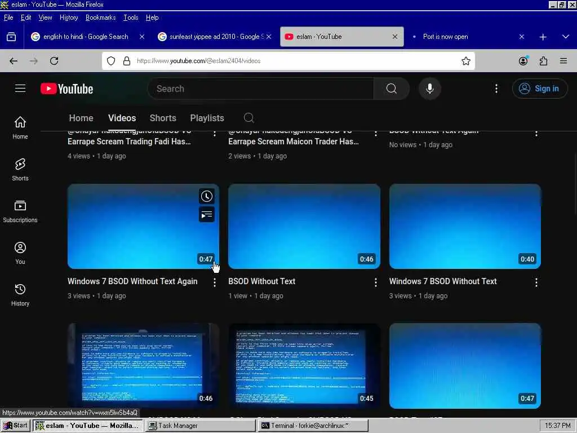Close the Port is now open tab
Image resolution: width=577 pixels, height=433 pixels.
521,37
